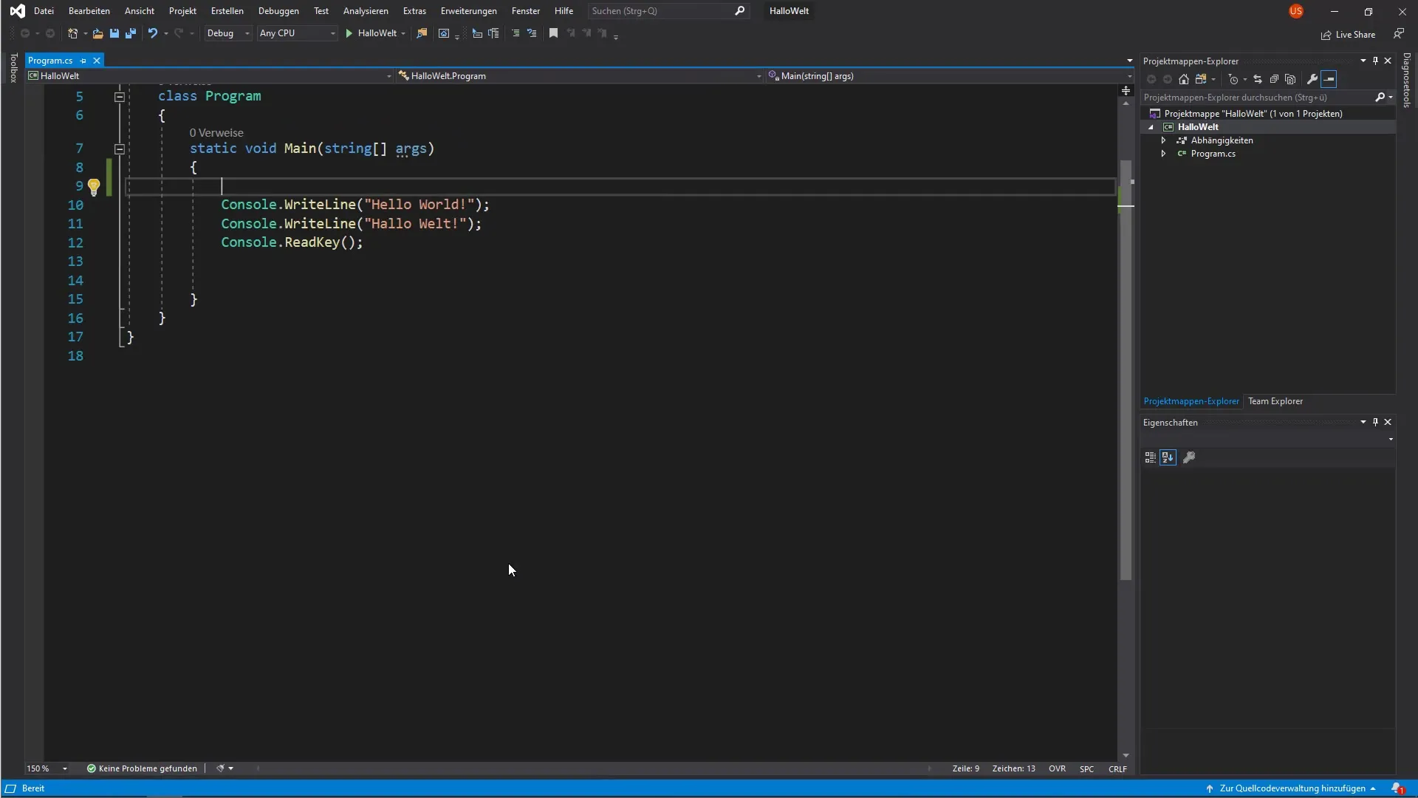The image size is (1418, 798).
Task: Open properties via the wrench icon in Projektmappen-Explorer
Action: (x=1312, y=79)
